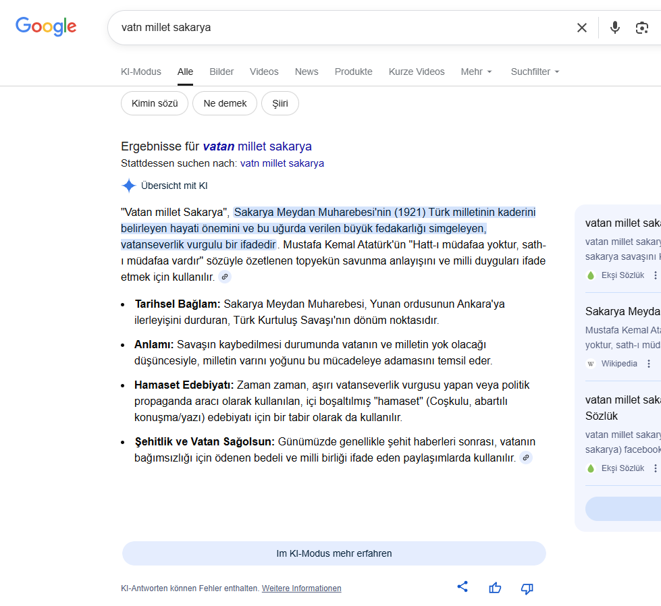This screenshot has height=606, width=661.
Task: Open source link icon after Şehitlik bullet
Action: click(526, 458)
